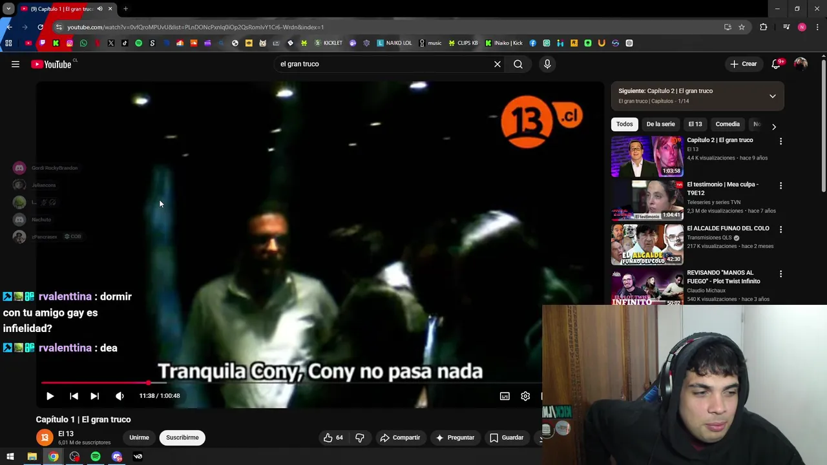
Task: Open the Capítulo 2 video thumbnail
Action: 647,157
